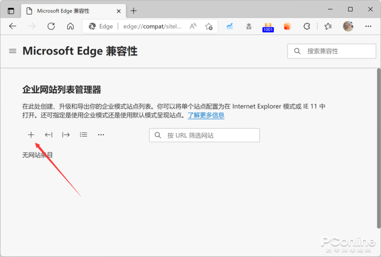Click the import site list arrow icon

click(x=48, y=134)
